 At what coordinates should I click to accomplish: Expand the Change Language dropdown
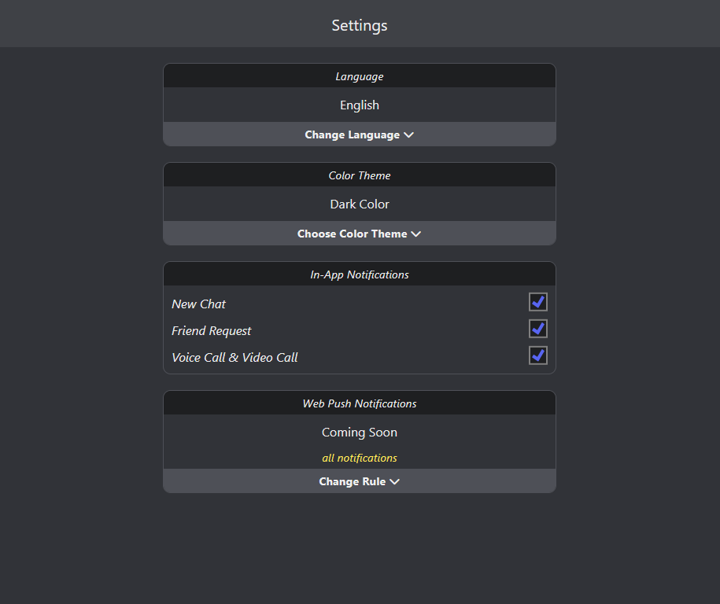360,134
